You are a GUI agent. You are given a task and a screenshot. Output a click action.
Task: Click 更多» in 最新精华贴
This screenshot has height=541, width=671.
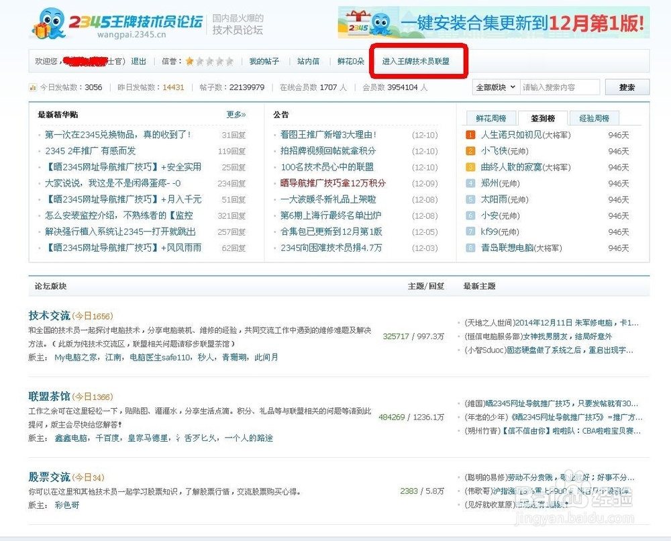(x=236, y=114)
